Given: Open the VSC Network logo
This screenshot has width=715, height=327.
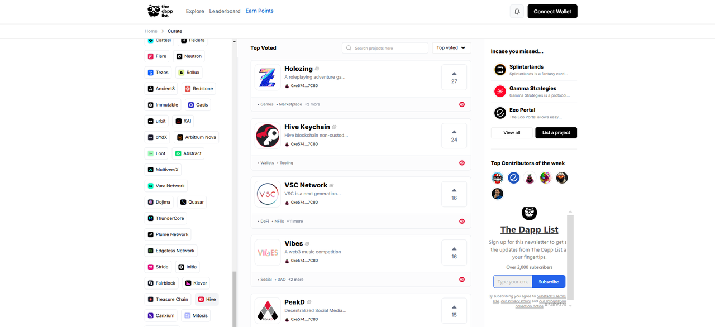Looking at the screenshot, I should (268, 194).
